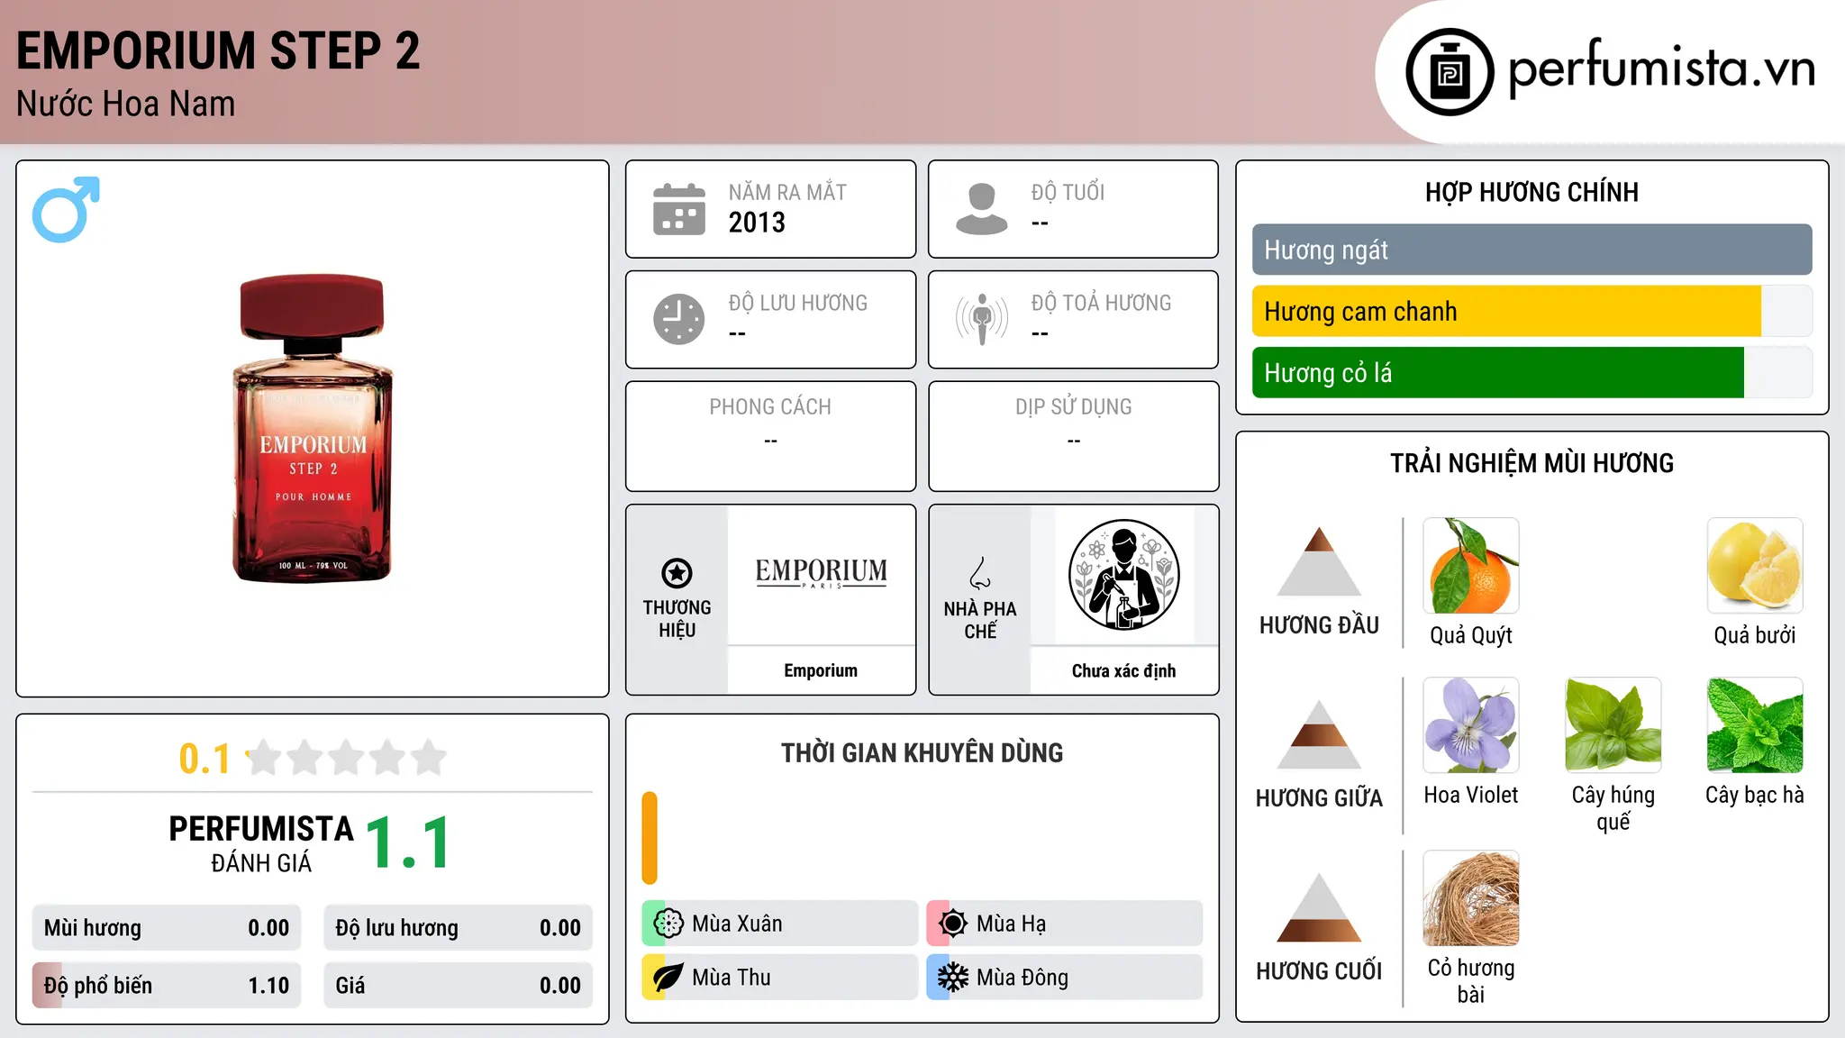Click the DỊP SỬ DỤNG heading
Viewport: 1845px width, 1038px height.
(x=1073, y=407)
